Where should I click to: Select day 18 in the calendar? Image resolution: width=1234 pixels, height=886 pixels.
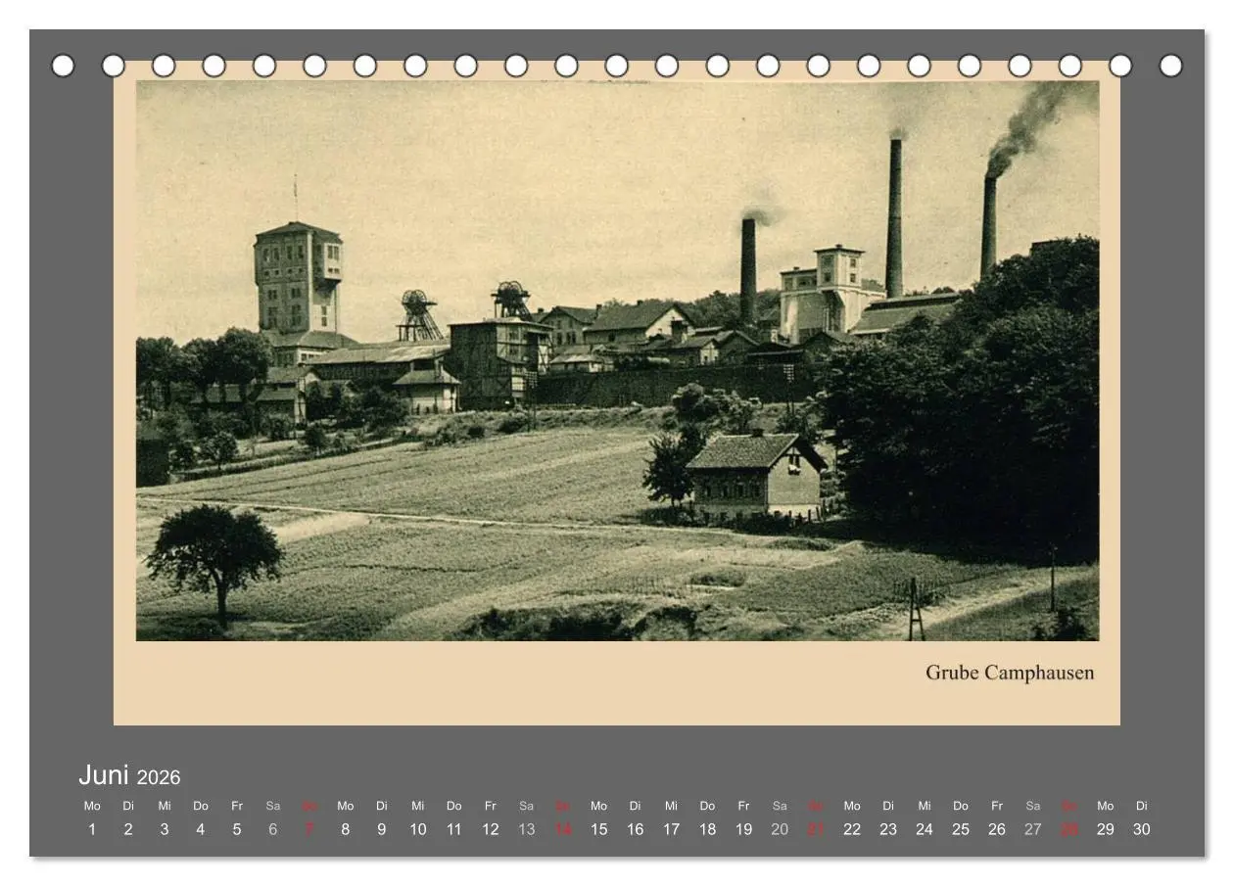(x=708, y=829)
